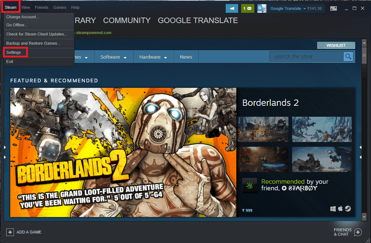Open the Friends menu

tap(41, 7)
